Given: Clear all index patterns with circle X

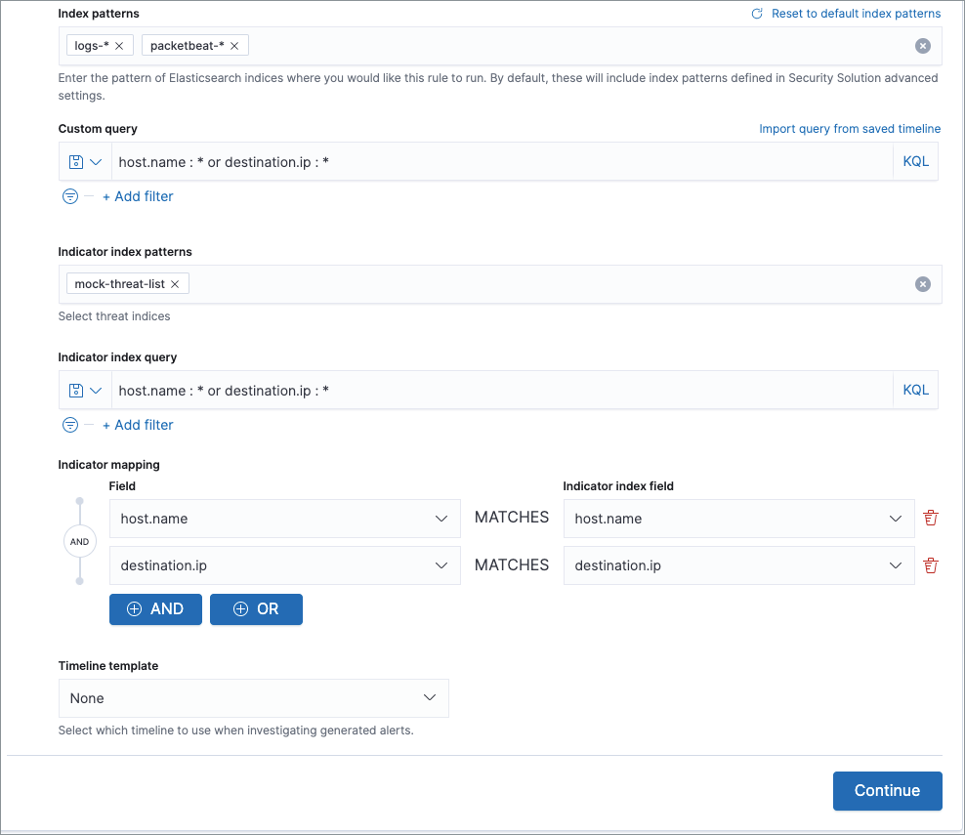Looking at the screenshot, I should pyautogui.click(x=922, y=46).
